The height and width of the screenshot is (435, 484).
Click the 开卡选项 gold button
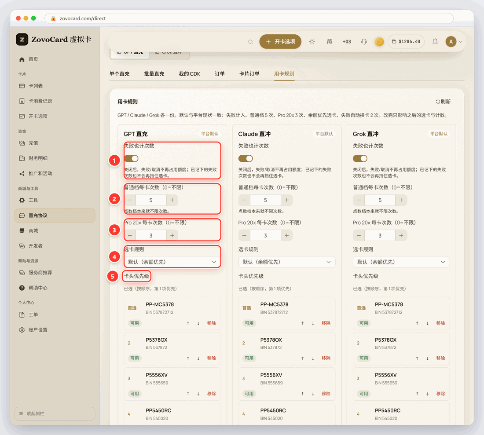click(280, 42)
